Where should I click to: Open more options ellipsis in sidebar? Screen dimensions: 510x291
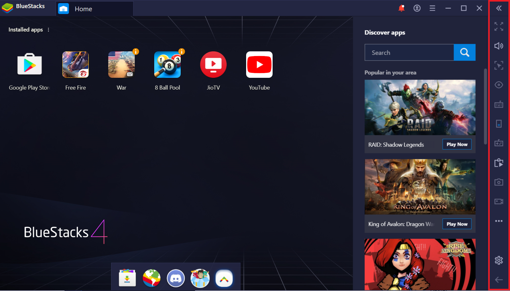point(499,221)
